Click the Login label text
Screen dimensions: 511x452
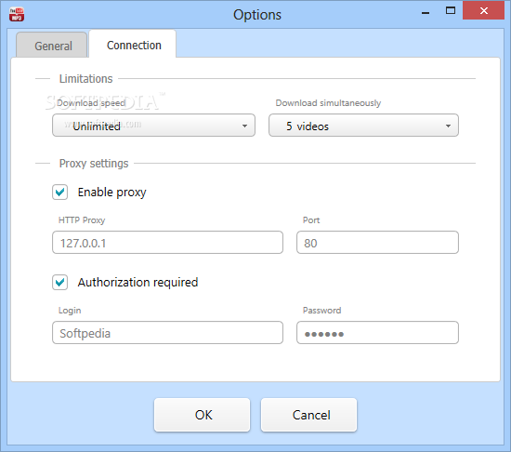point(70,311)
